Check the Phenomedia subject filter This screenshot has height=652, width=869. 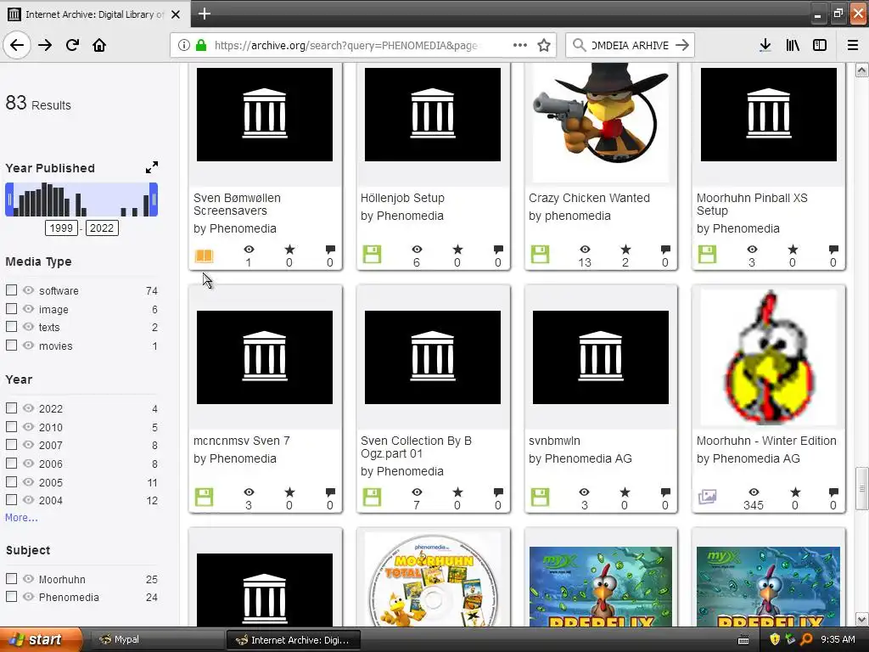[x=11, y=597]
